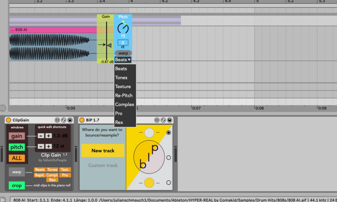
Task: Toggle the BiP 1.7 device activator
Action: (x=82, y=120)
